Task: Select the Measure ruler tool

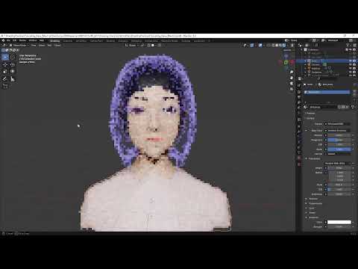Action: [x=13, y=79]
